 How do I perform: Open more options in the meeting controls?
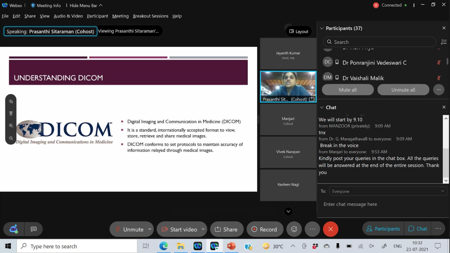click(x=312, y=229)
